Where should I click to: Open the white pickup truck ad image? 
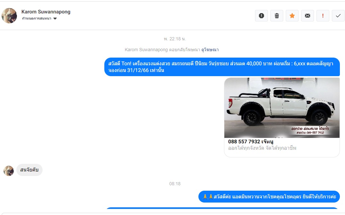tap(282, 107)
